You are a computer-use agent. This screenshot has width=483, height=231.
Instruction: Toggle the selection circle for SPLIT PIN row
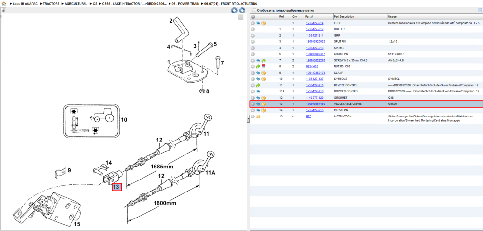(x=253, y=42)
